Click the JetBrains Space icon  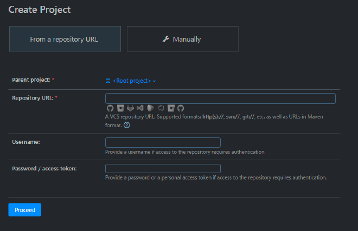(x=150, y=108)
